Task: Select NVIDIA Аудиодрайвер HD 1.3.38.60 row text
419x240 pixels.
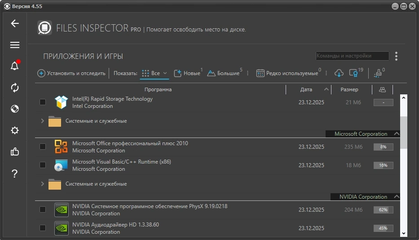Action: [115, 225]
